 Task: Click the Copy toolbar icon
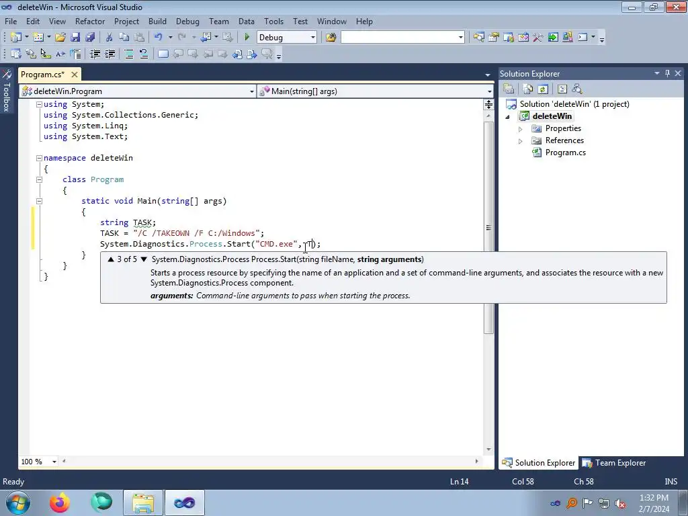[x=124, y=38]
